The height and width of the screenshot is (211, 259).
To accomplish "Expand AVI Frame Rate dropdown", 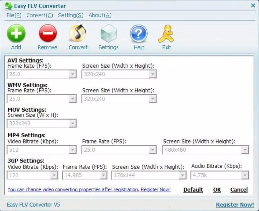I will [x=73, y=74].
